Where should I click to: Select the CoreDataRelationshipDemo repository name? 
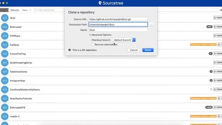click(25, 90)
